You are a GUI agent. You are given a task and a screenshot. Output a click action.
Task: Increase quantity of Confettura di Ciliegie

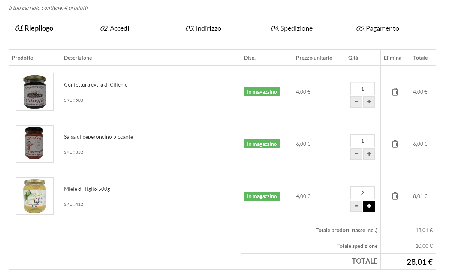coord(369,102)
